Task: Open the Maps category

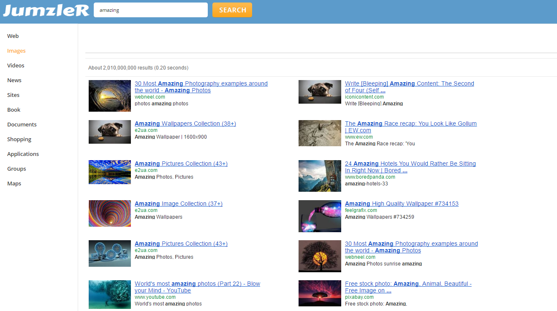Action: click(14, 184)
